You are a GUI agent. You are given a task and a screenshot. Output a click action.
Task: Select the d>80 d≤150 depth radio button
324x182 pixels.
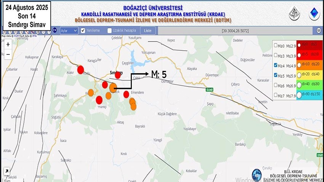click(x=299, y=95)
